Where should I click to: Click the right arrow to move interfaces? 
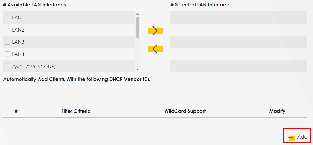(x=155, y=31)
